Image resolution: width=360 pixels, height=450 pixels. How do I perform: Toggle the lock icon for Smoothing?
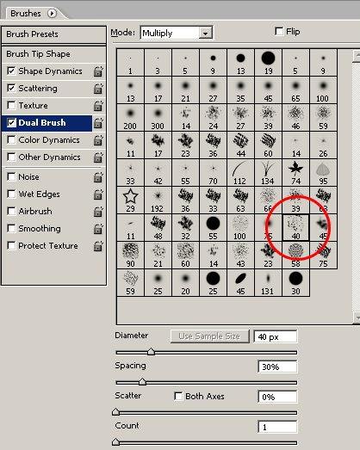98,229
